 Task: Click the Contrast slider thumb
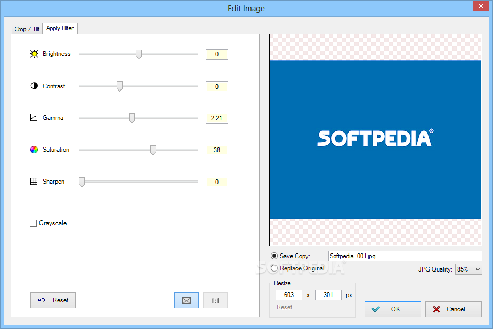tap(119, 86)
